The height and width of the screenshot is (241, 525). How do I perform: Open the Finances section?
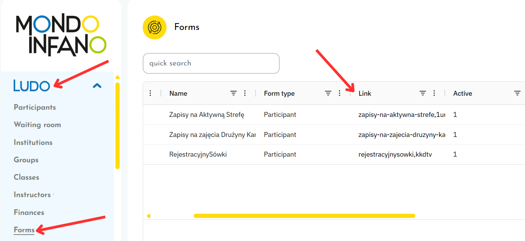(29, 213)
